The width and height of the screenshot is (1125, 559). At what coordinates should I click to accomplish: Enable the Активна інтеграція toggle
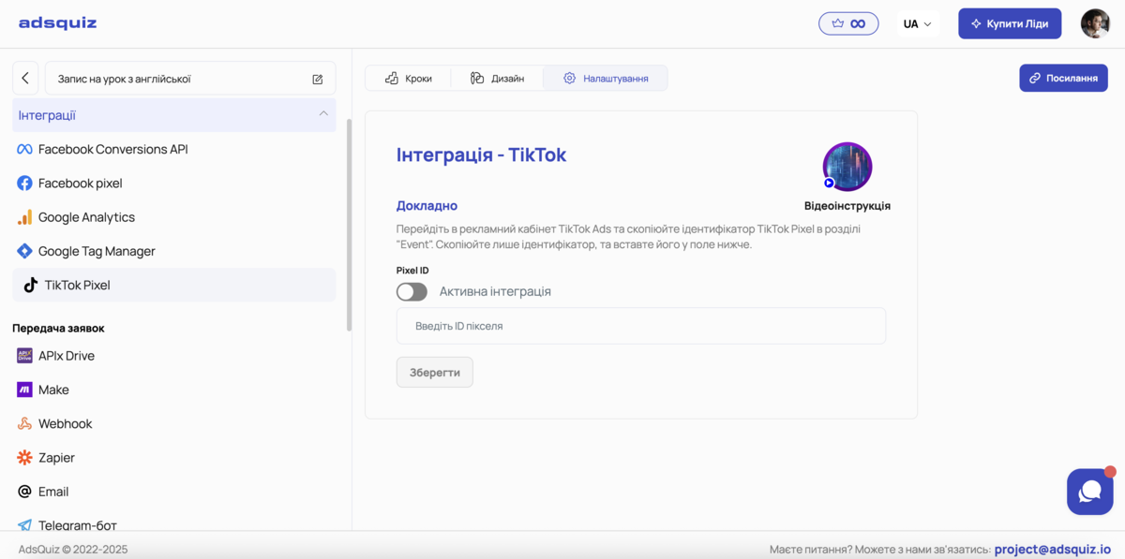[x=412, y=292]
